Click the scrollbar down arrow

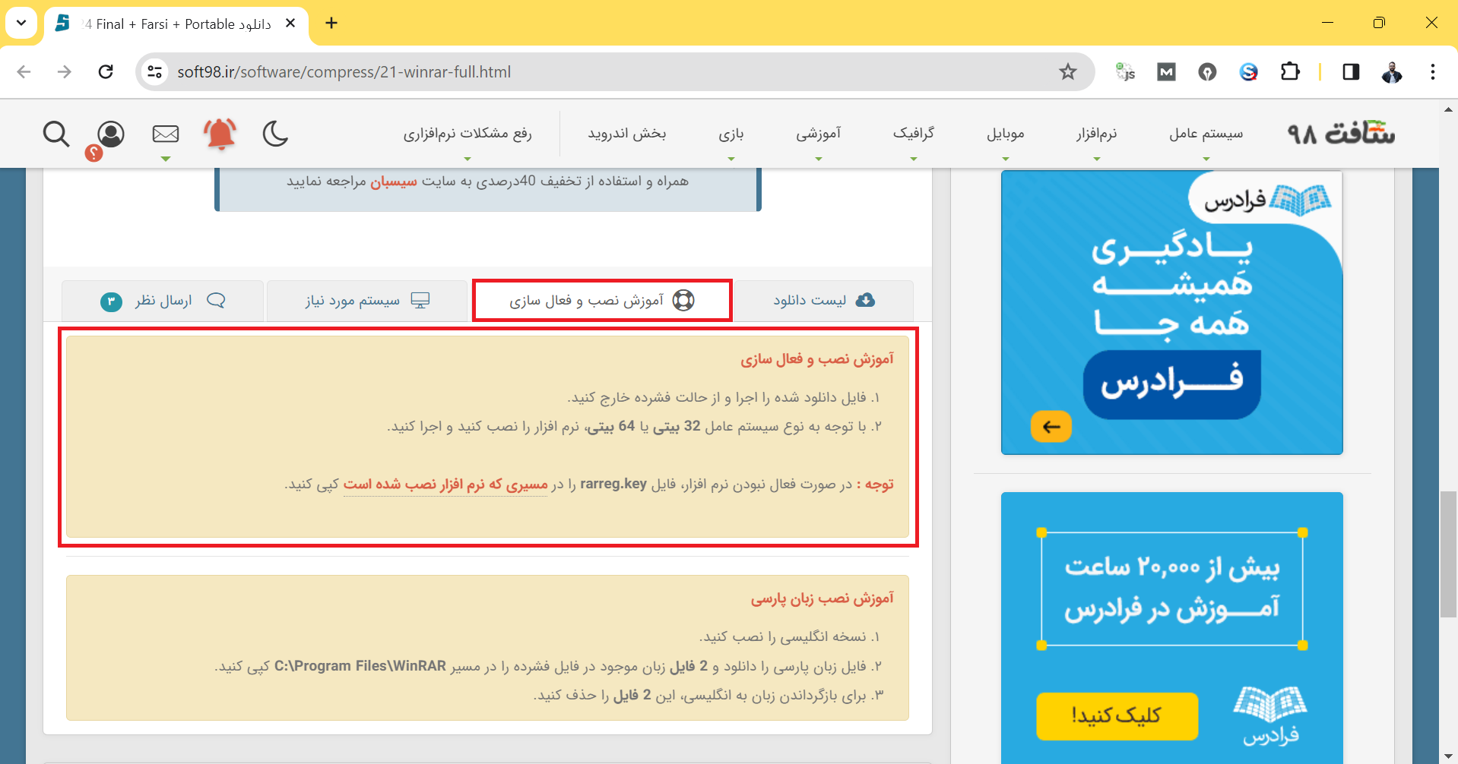pos(1448,756)
